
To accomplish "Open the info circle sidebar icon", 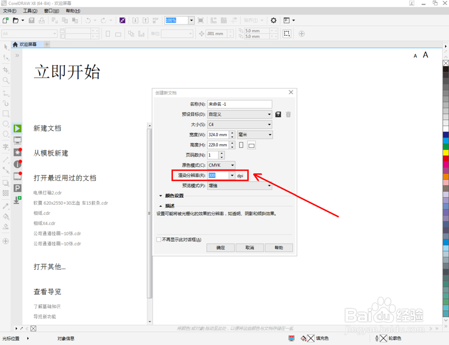I will (x=18, y=164).
